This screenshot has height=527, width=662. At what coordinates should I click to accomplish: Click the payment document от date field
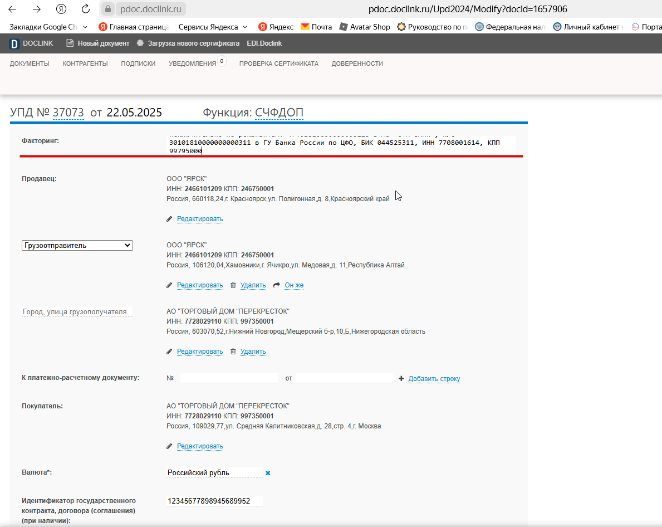[x=345, y=378]
